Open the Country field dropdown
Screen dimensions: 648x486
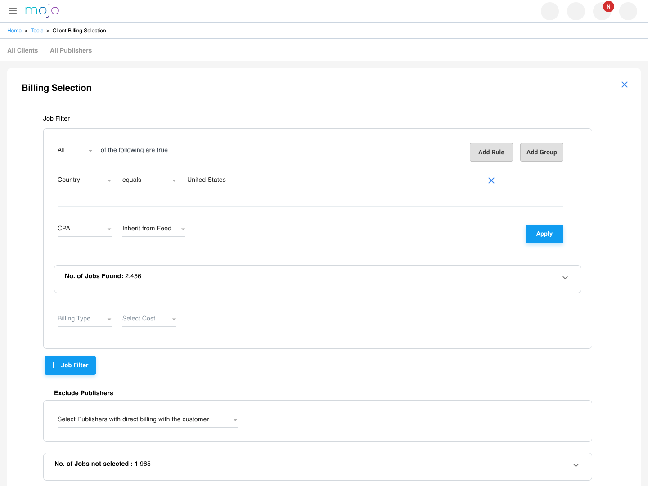pyautogui.click(x=84, y=180)
